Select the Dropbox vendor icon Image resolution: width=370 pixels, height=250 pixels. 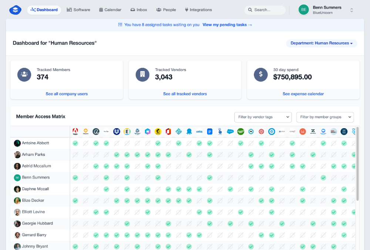pos(117,131)
